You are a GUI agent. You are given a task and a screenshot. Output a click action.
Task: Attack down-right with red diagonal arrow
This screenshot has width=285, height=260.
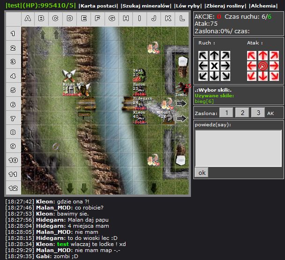point(273,76)
